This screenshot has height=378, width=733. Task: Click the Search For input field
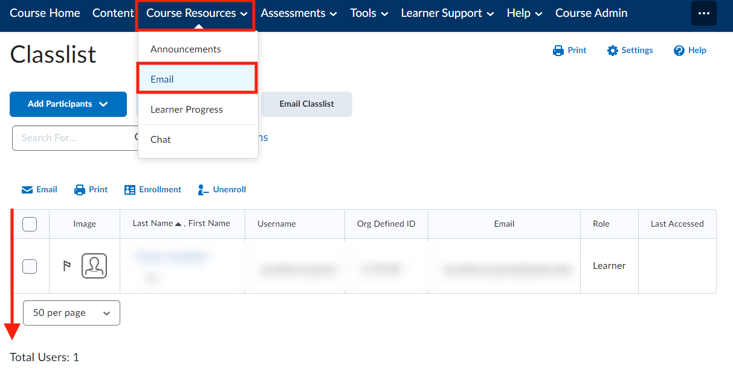[73, 138]
